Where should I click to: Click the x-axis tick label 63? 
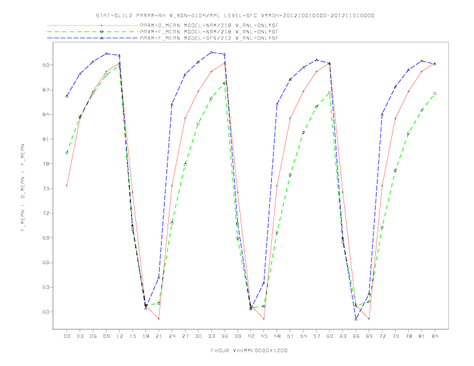click(343, 336)
